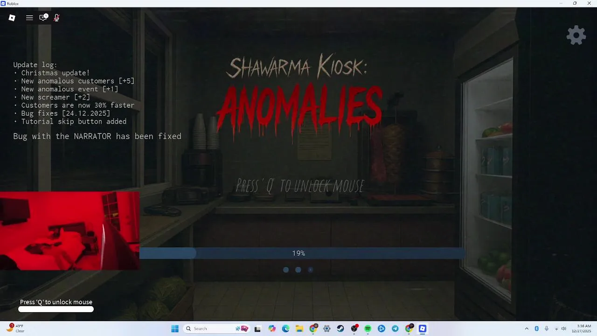The image size is (597, 336).
Task: Open the weather widget showing 49°F Clear
Action: (15, 329)
